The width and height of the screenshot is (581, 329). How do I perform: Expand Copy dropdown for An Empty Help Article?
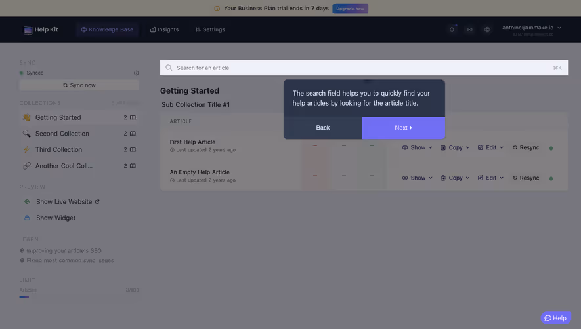[455, 178]
